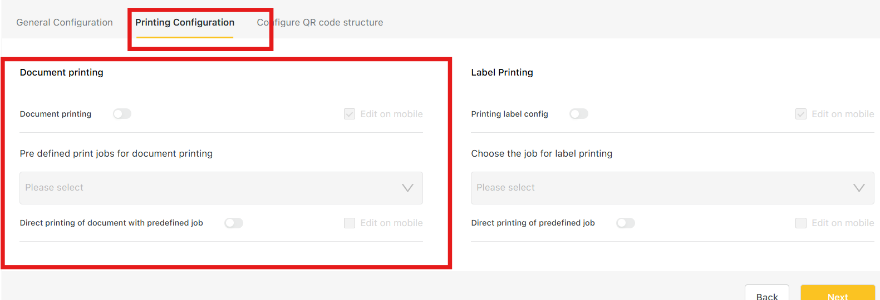Viewport: 880px width, 300px height.
Task: Check Edit on mobile beside Document printing toggle
Action: (x=350, y=114)
